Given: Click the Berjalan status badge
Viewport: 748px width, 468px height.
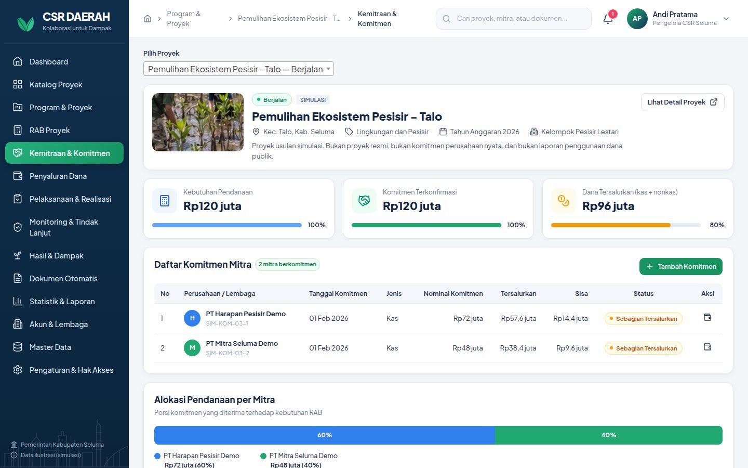Looking at the screenshot, I should (272, 99).
